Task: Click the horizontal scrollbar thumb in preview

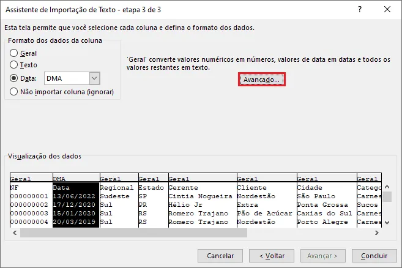Action: click(133, 233)
